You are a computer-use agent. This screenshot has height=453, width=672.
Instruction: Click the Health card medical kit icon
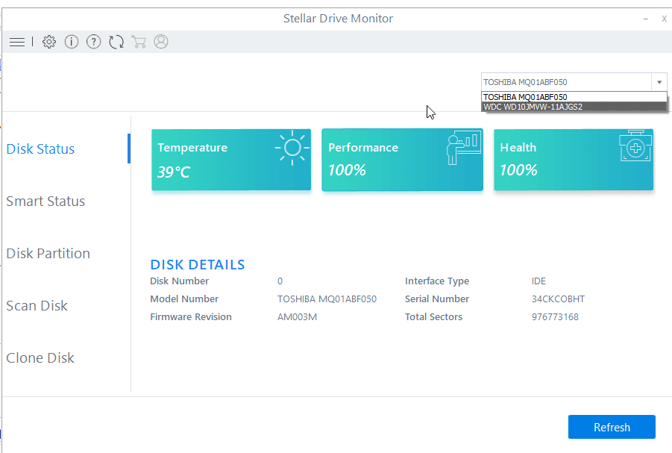tap(633, 147)
